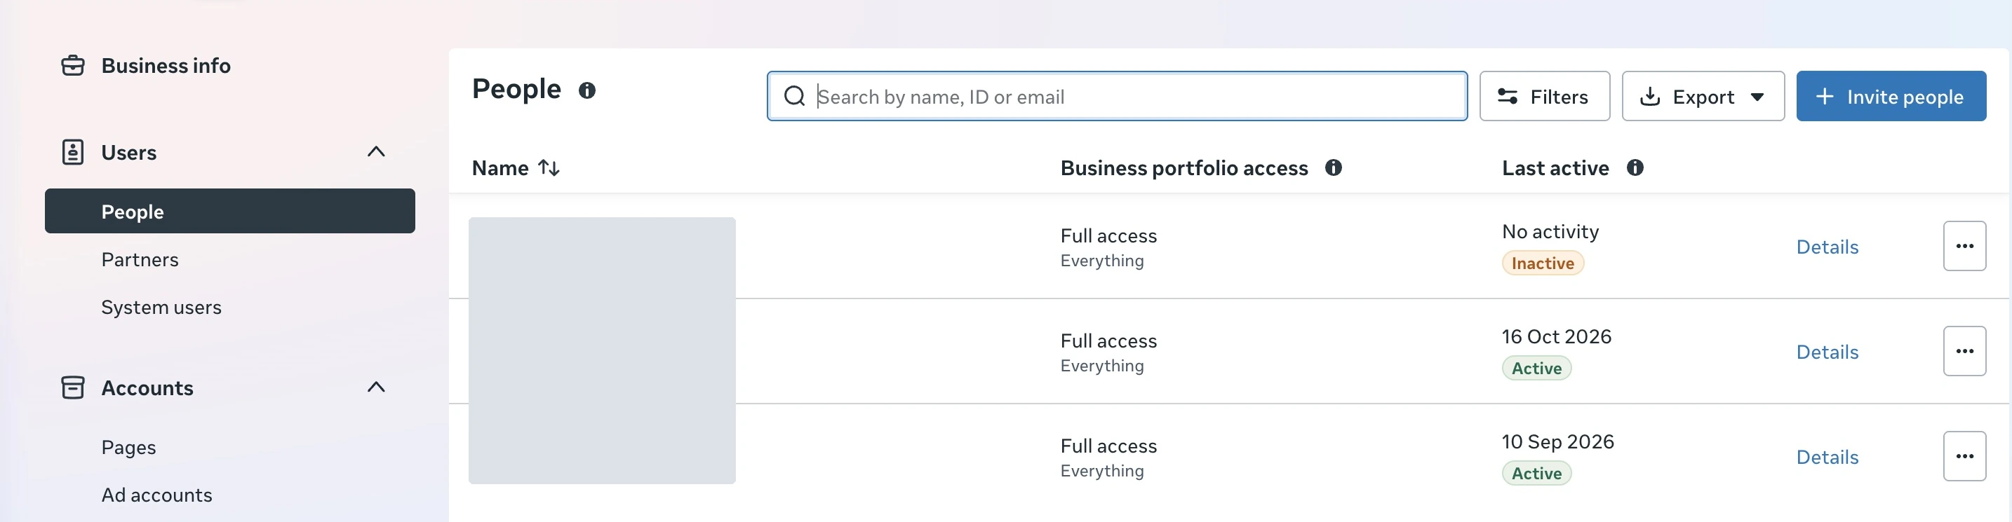Collapse the Users section chevron
The height and width of the screenshot is (522, 2012).
377,151
